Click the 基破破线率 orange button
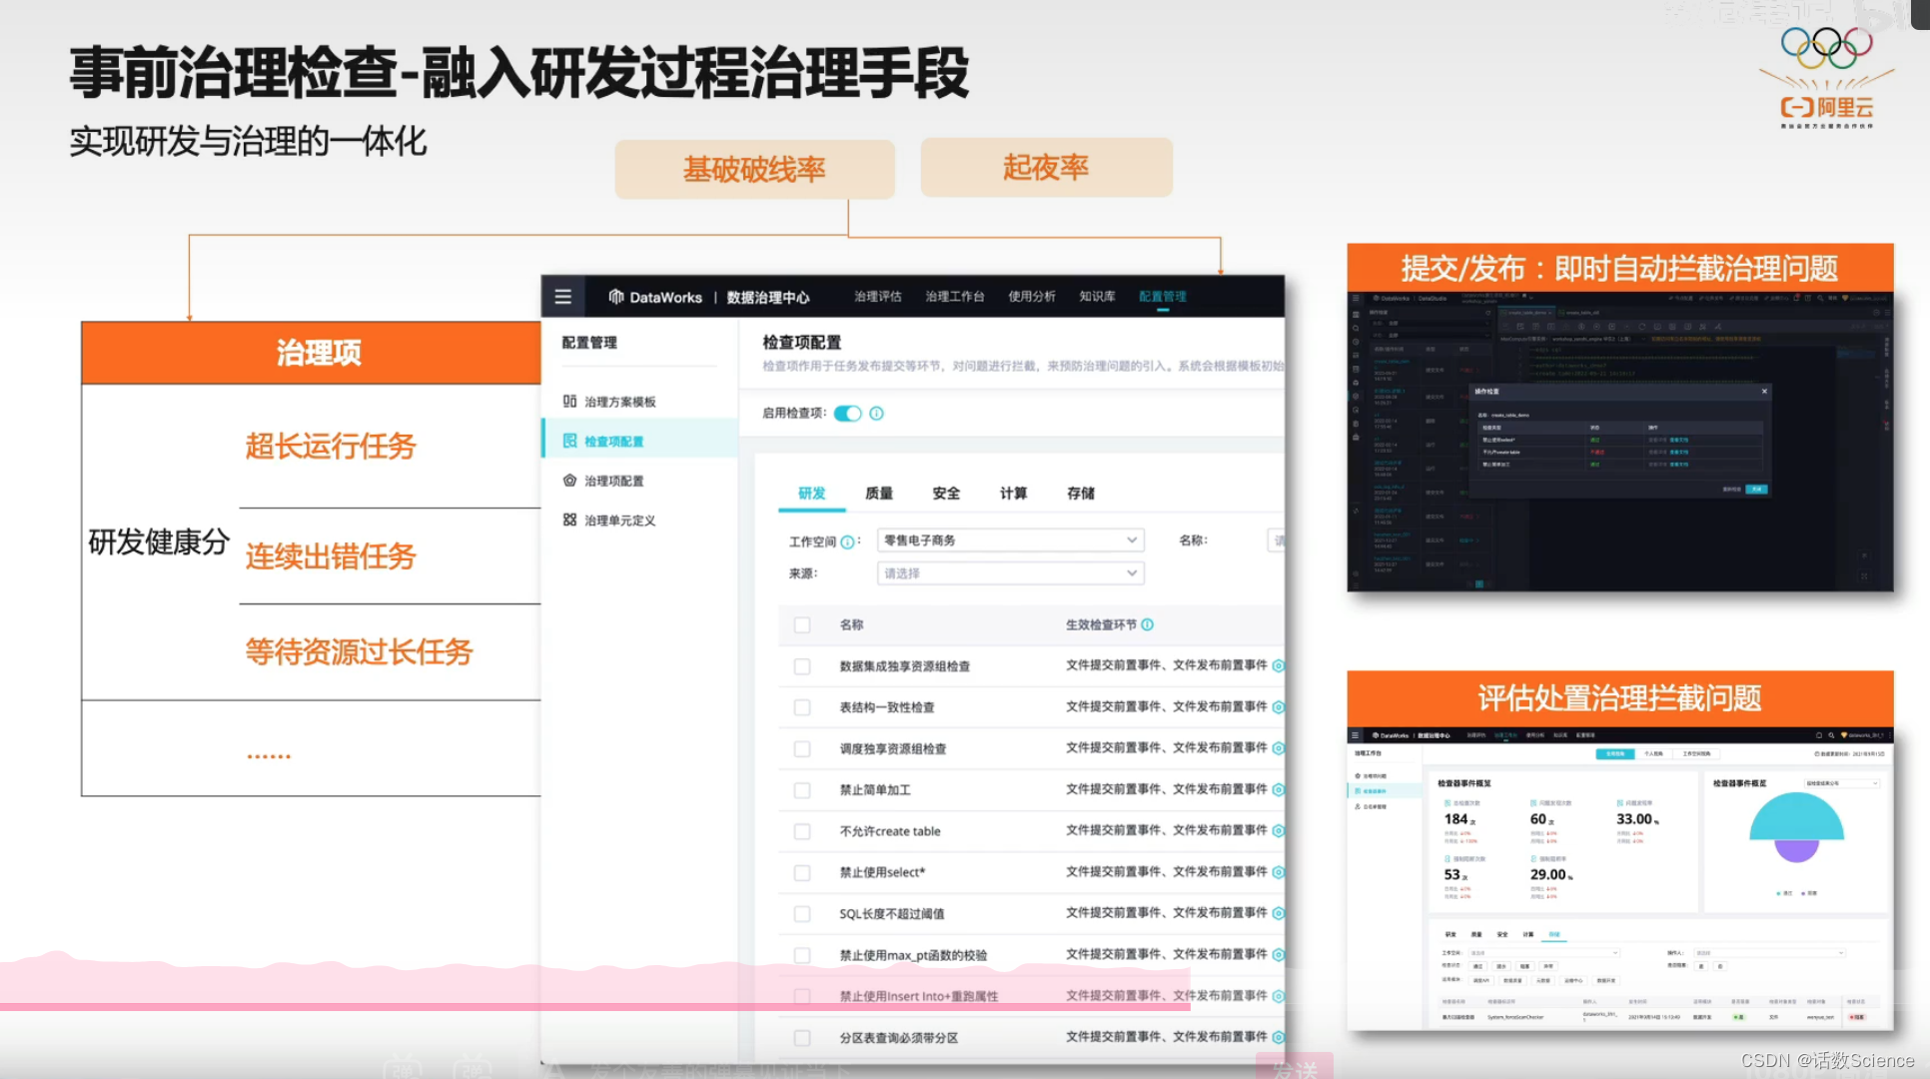Viewport: 1930px width, 1079px height. (754, 169)
